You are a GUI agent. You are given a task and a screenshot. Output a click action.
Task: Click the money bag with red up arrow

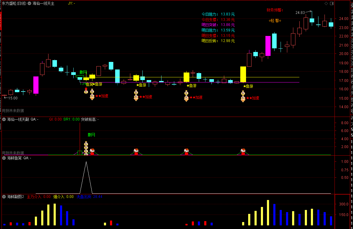[x=86, y=90]
